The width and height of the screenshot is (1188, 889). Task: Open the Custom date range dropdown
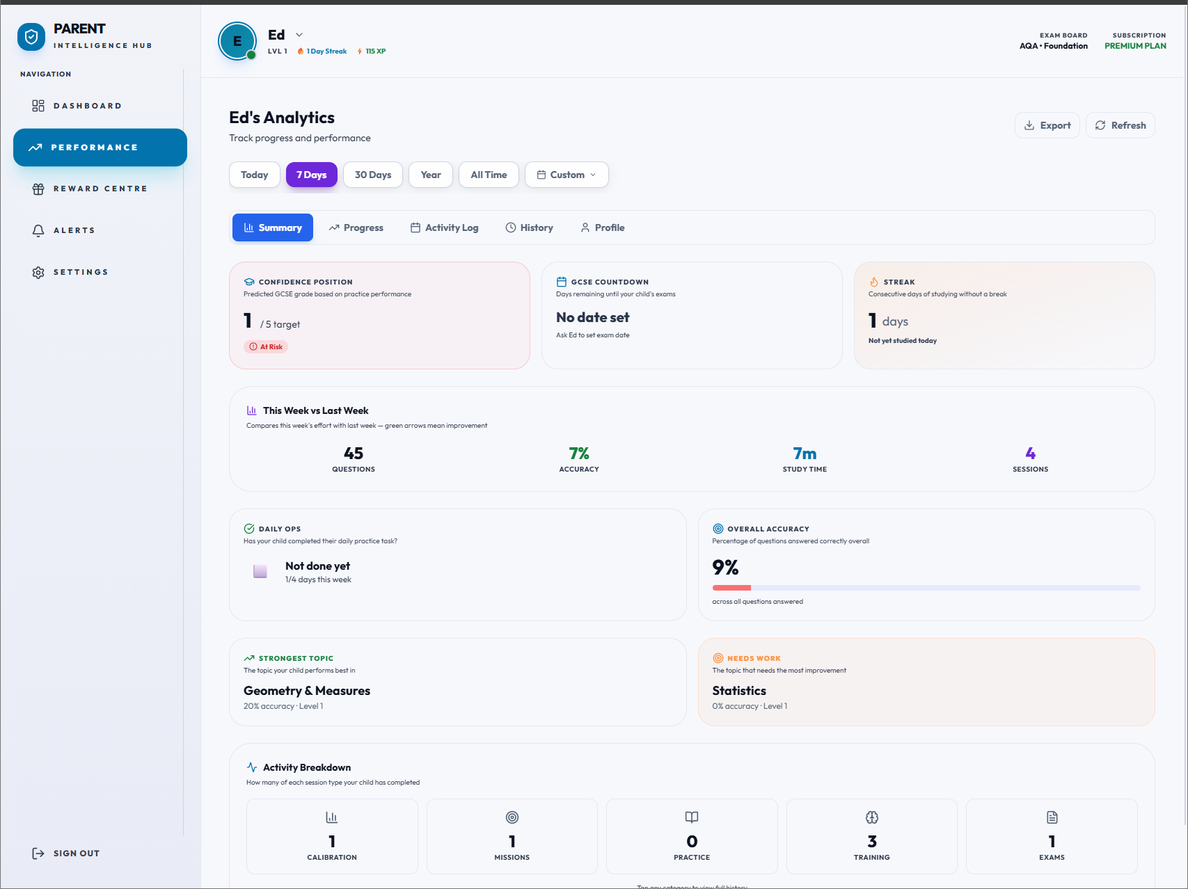(x=566, y=175)
